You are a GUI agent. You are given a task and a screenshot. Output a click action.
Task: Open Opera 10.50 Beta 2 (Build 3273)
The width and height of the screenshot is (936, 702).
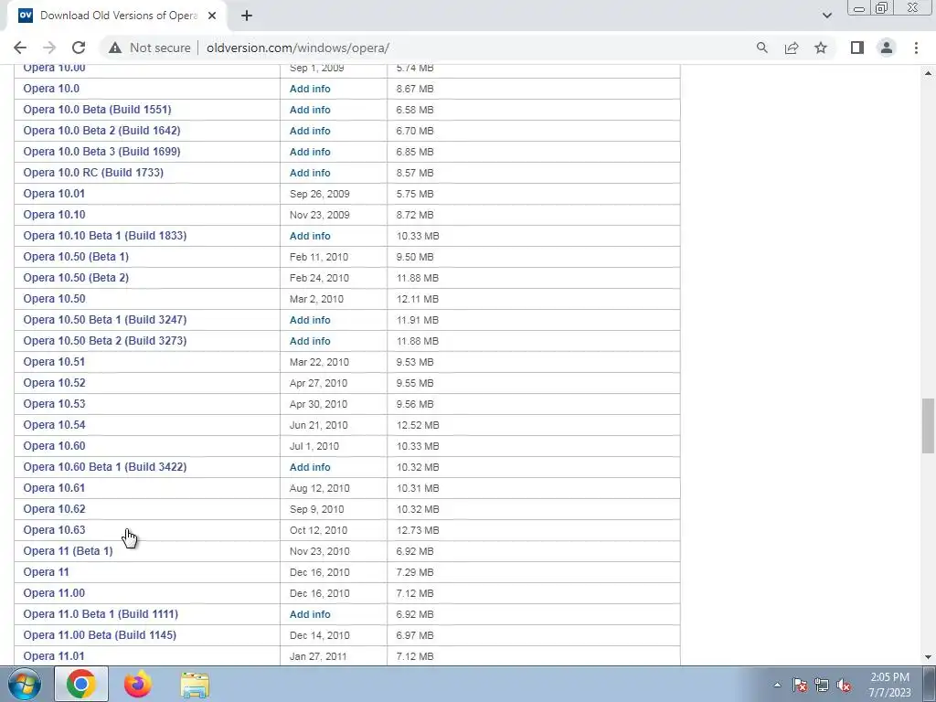pos(105,340)
